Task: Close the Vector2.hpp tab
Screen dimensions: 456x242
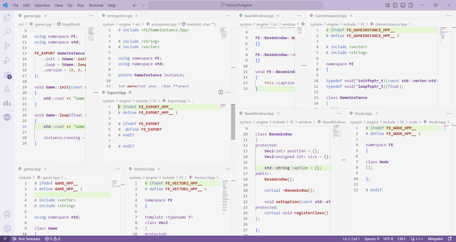Action: click(159, 169)
